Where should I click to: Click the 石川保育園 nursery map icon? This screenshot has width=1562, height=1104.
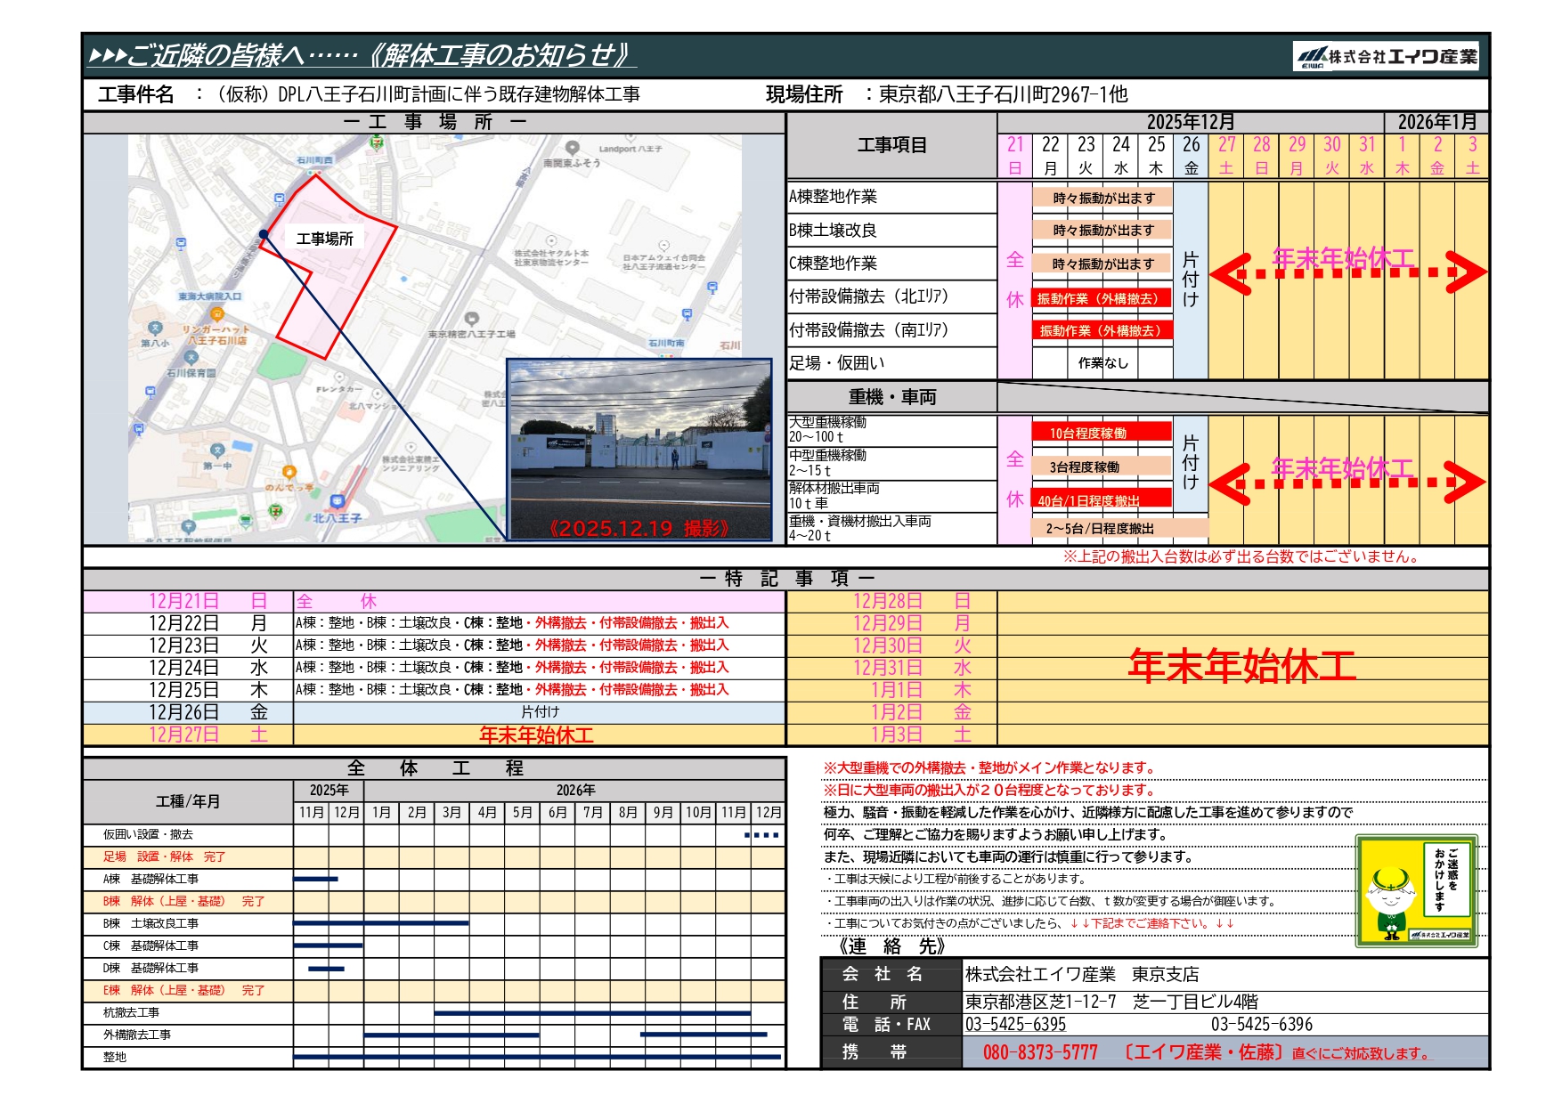[x=191, y=358]
